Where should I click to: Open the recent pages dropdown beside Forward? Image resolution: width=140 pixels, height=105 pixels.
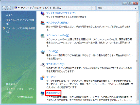click(x=12, y=8)
